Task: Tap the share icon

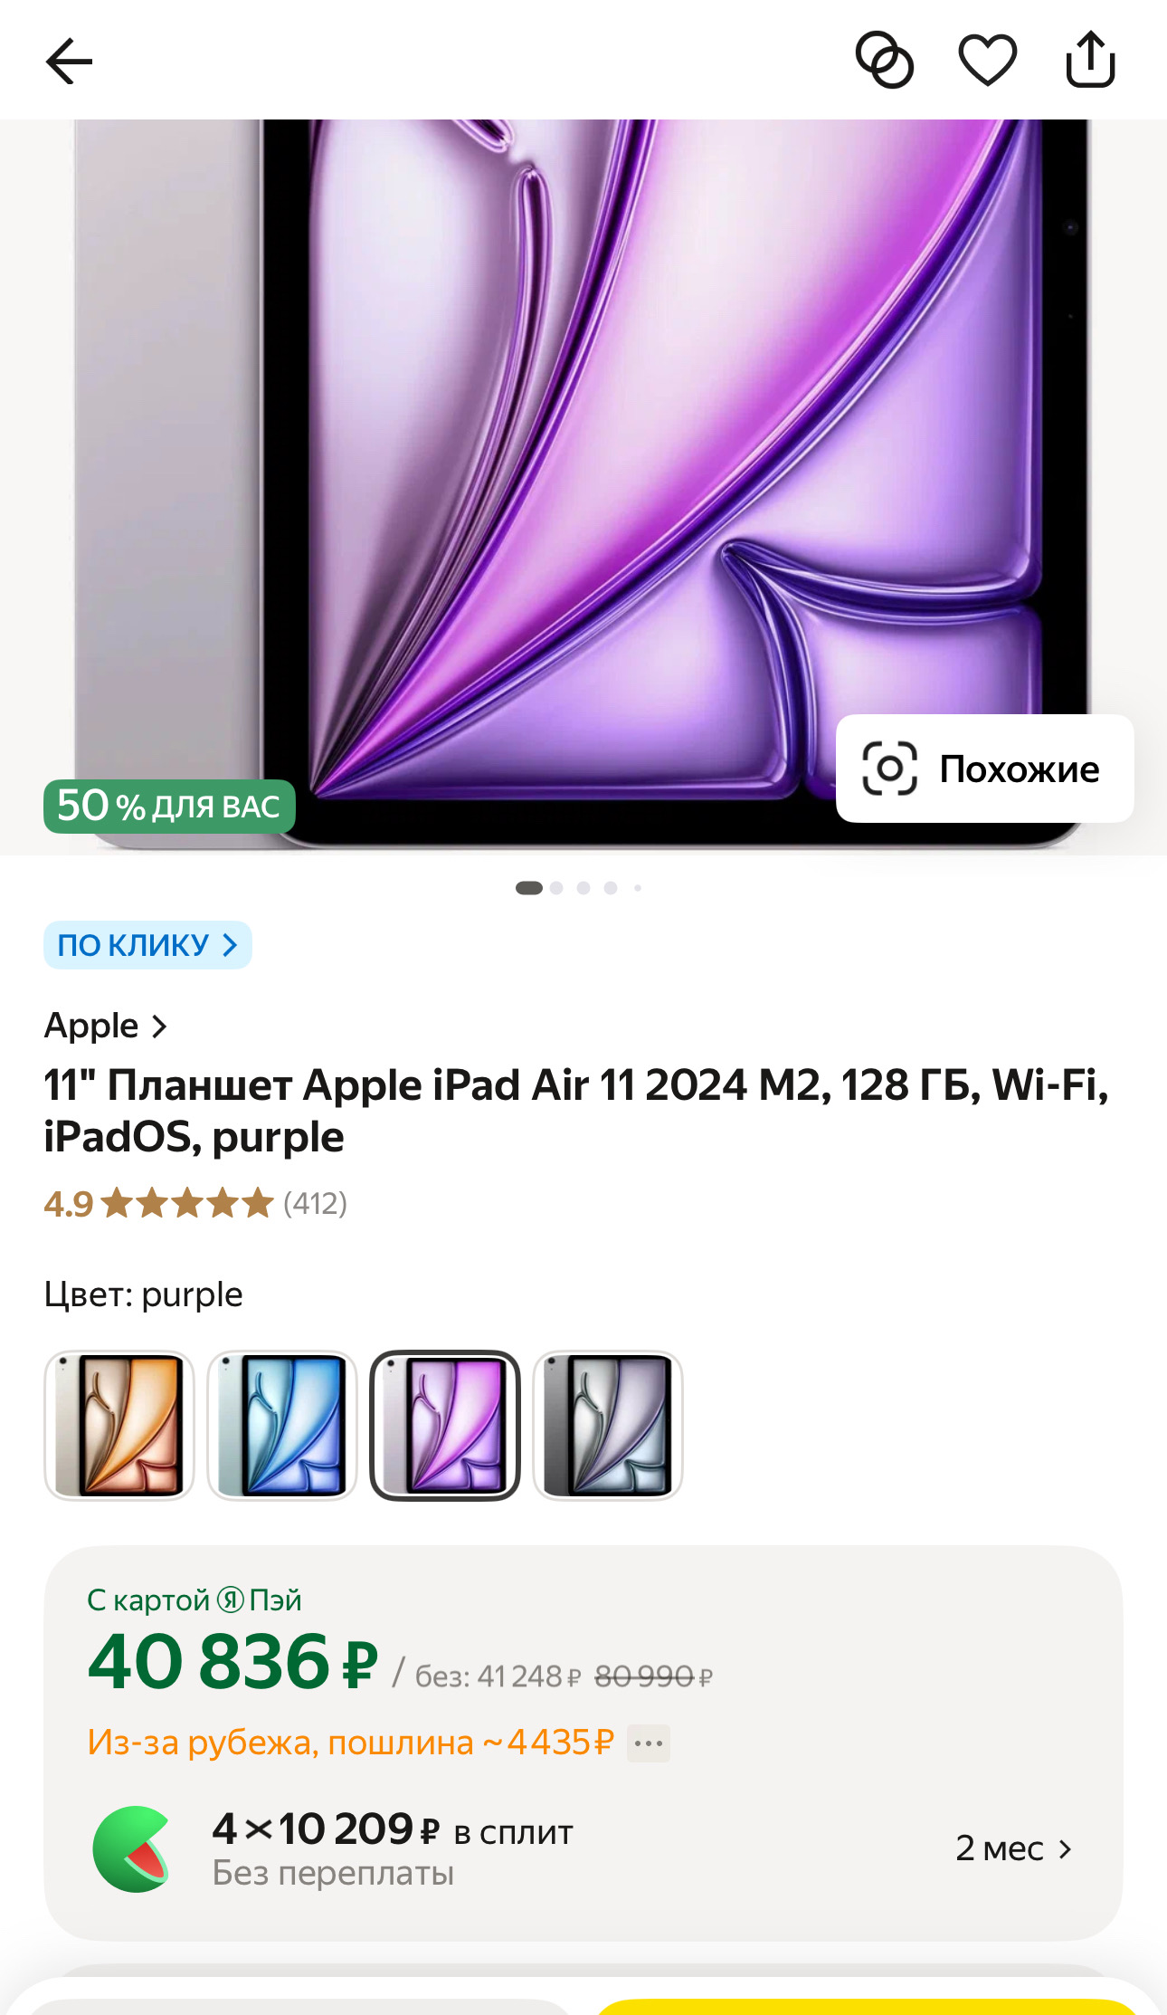Action: [x=1090, y=60]
